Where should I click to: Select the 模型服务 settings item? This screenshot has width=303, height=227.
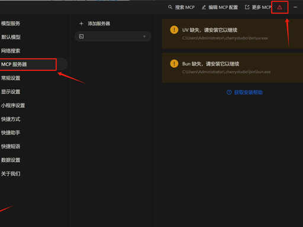(x=11, y=24)
